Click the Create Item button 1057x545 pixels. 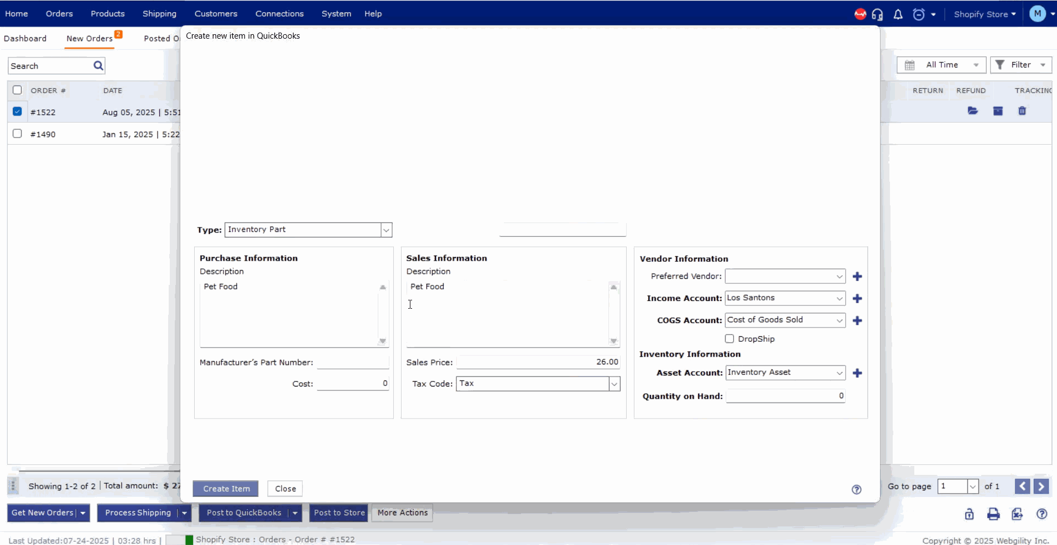226,489
